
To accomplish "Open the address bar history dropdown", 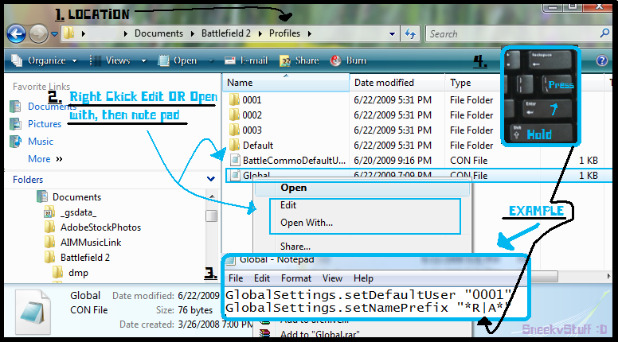I will (x=392, y=34).
